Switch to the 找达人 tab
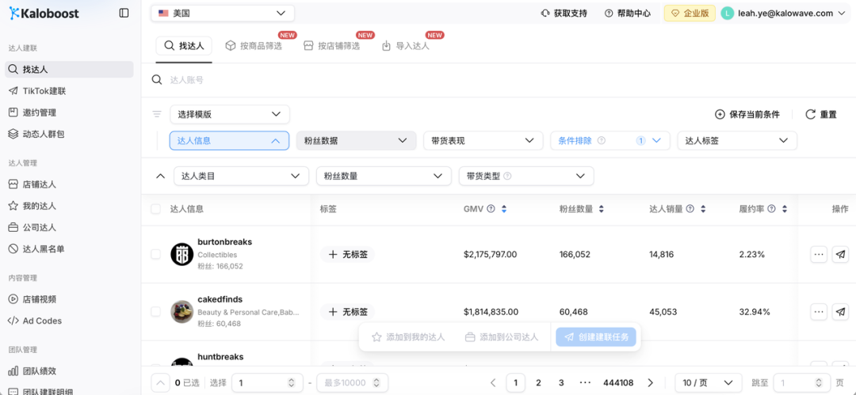856x395 pixels. [184, 46]
